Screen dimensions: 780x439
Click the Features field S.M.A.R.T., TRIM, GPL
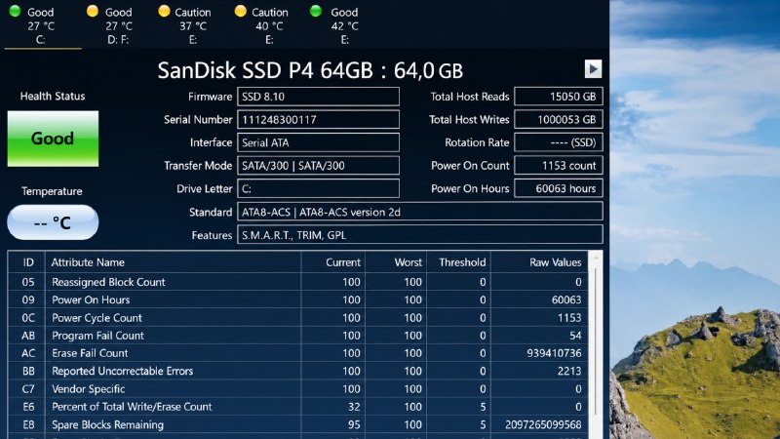(x=420, y=235)
